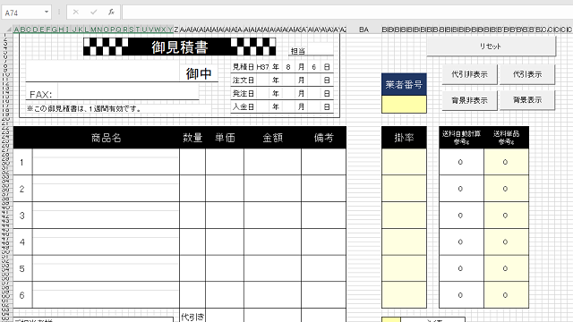Open the Name Box dropdown arrow
Image resolution: width=573 pixels, height=322 pixels.
(x=47, y=13)
